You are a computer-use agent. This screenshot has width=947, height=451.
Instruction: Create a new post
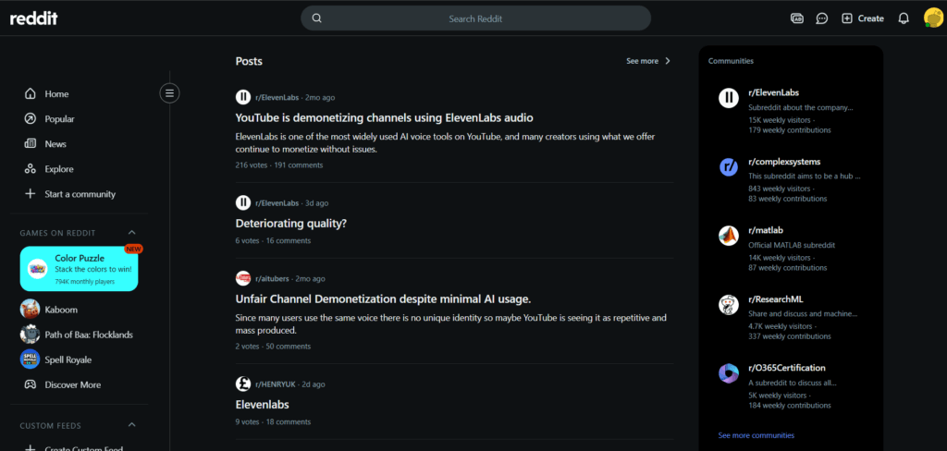[x=863, y=18]
